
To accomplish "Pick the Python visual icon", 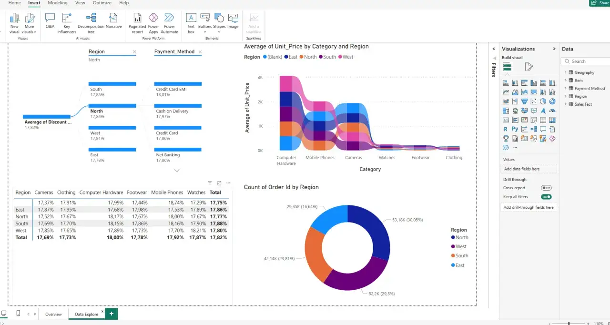I will (515, 129).
